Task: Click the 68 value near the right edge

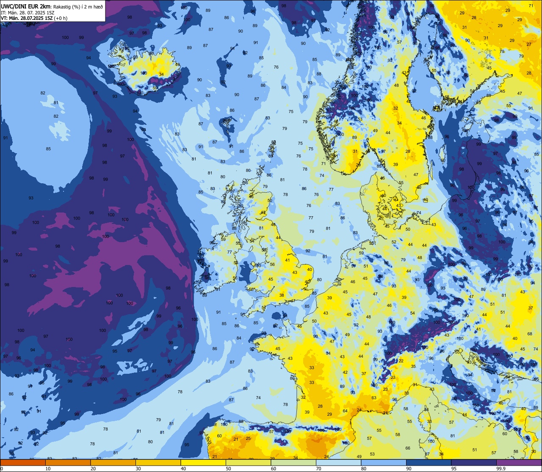Action: [530, 334]
